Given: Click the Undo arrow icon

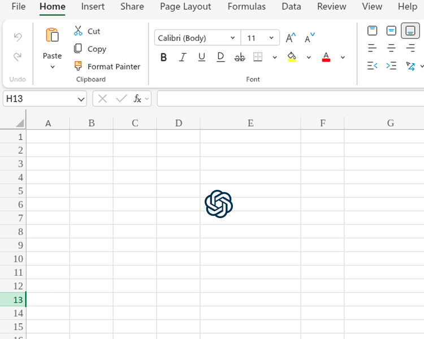Looking at the screenshot, I should [x=18, y=37].
